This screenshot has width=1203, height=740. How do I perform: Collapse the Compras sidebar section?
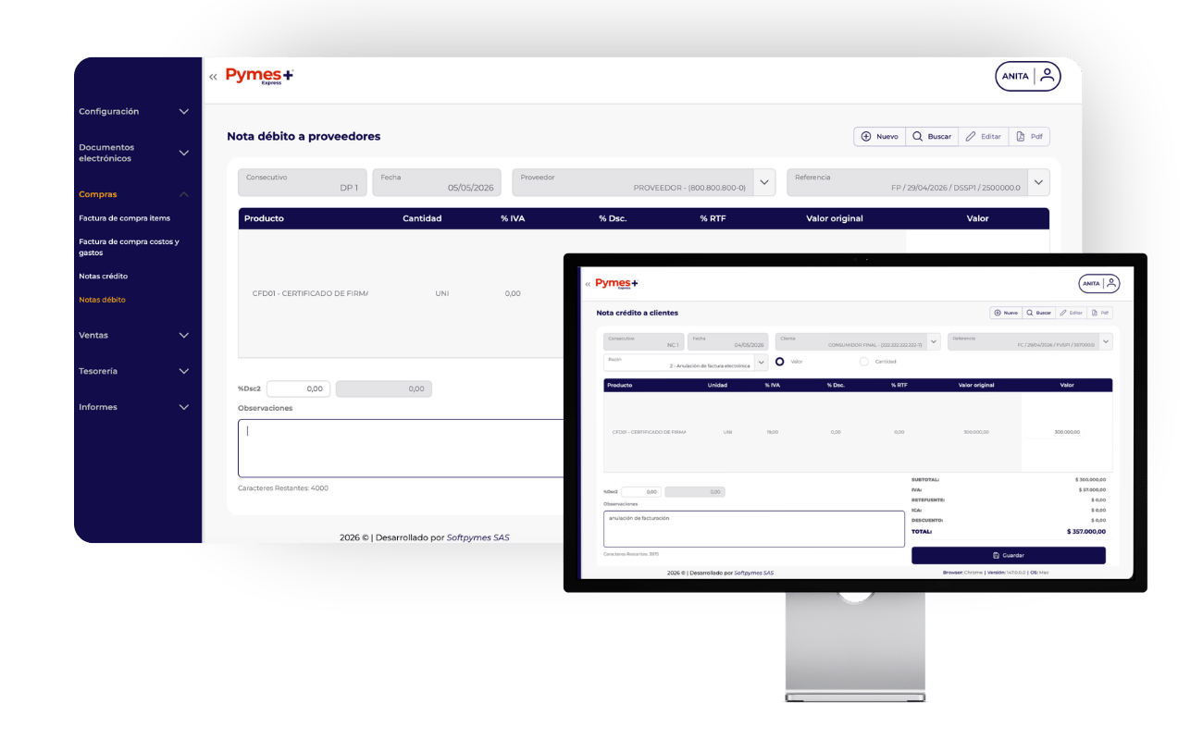134,194
